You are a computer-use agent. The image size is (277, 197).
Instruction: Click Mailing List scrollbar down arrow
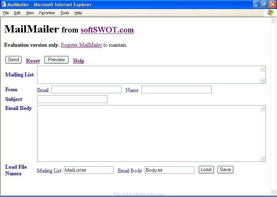pyautogui.click(x=262, y=81)
